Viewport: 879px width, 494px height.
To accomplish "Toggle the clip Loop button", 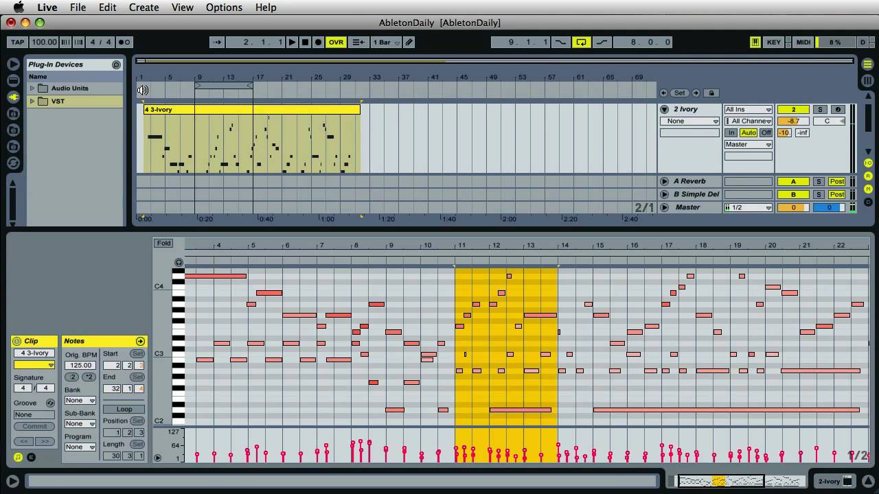I will [x=124, y=409].
